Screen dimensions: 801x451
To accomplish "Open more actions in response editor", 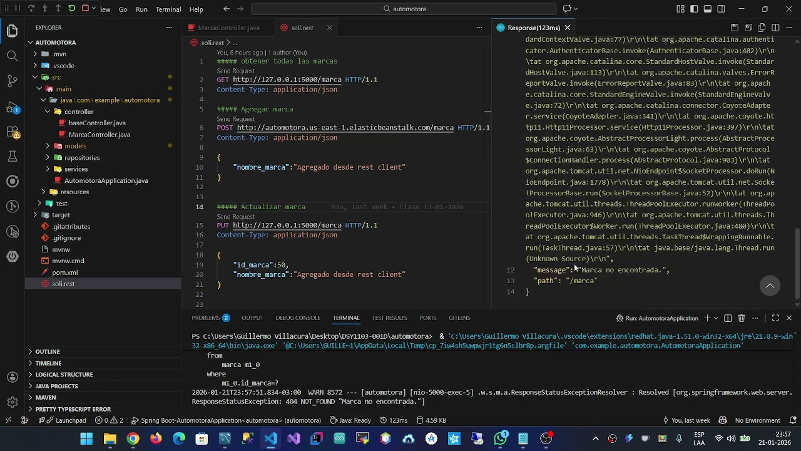I will tap(789, 28).
